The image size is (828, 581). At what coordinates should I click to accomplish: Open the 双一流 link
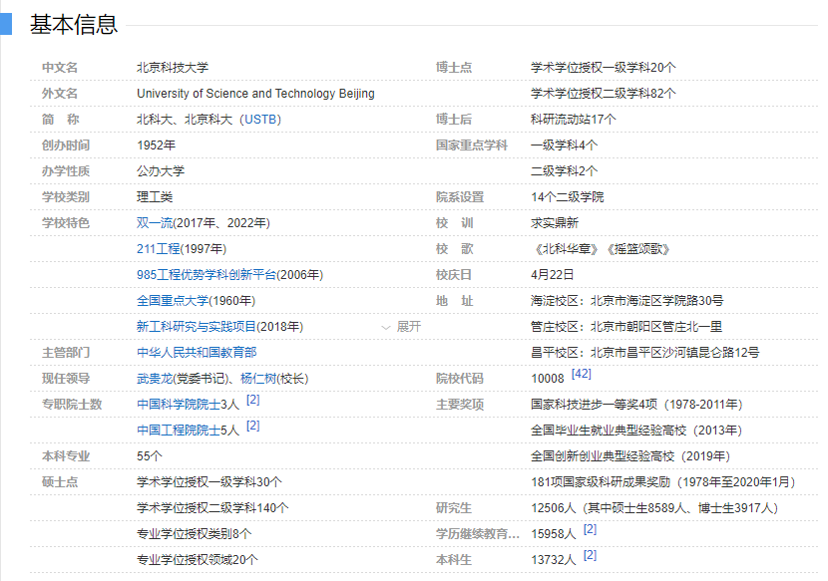tap(154, 223)
